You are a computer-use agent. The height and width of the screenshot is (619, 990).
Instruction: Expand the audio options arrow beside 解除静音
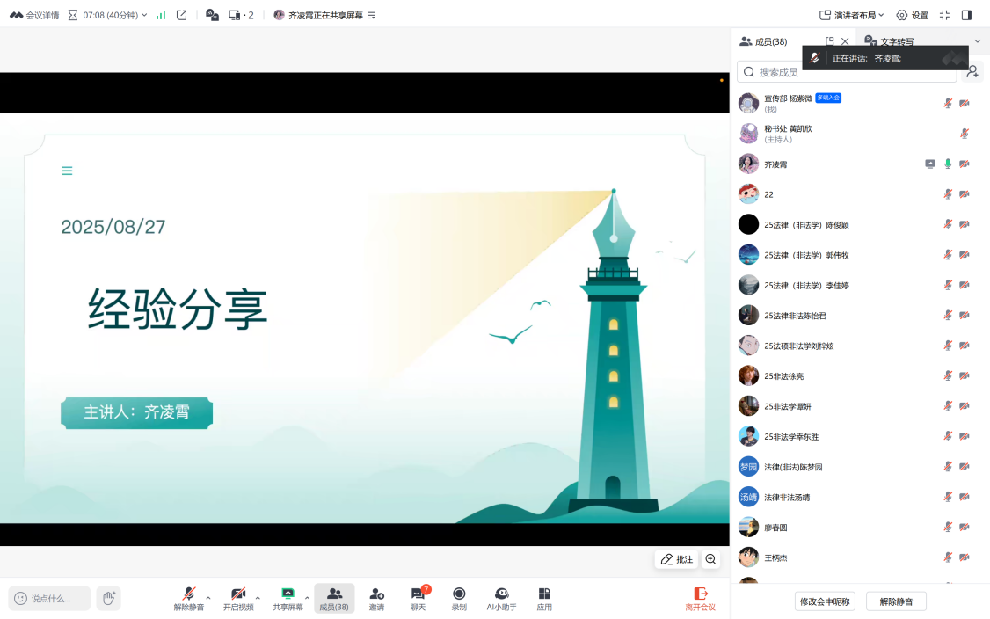[x=208, y=598]
